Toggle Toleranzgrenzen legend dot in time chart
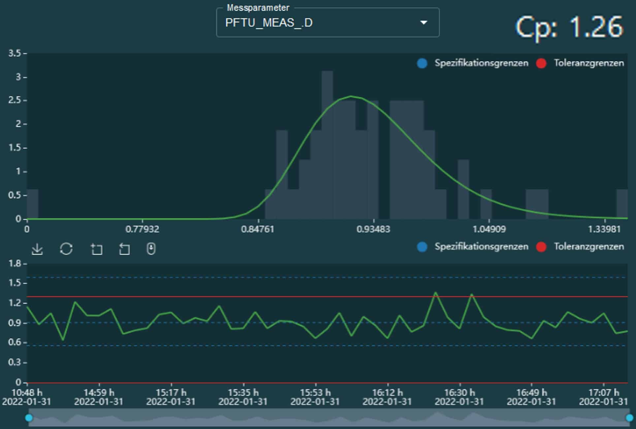 [x=541, y=247]
